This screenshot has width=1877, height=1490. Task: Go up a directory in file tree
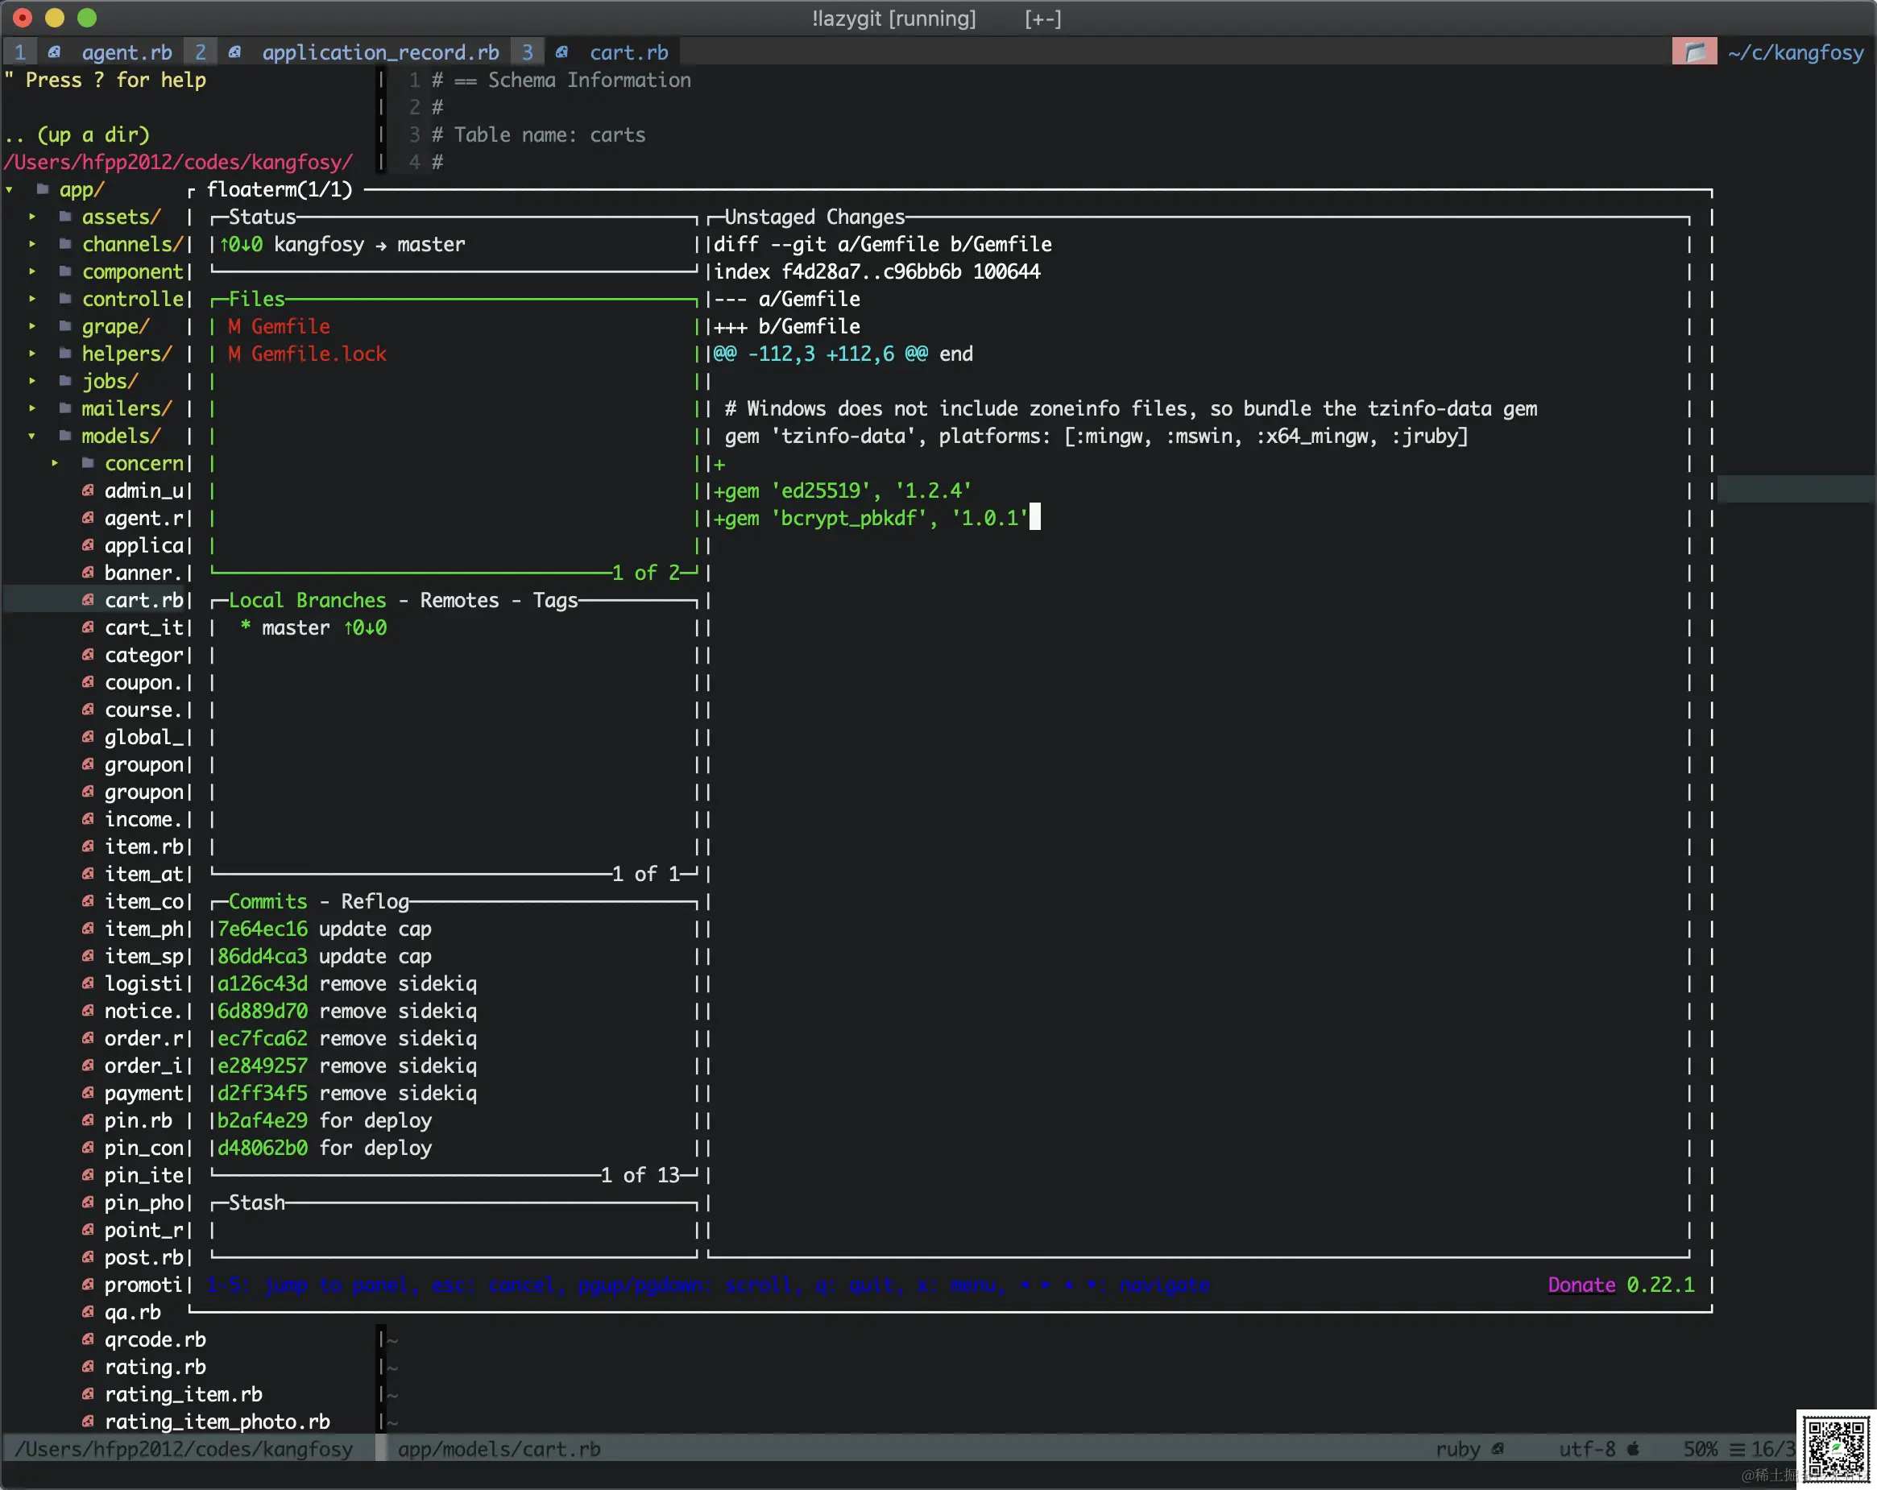[x=78, y=135]
